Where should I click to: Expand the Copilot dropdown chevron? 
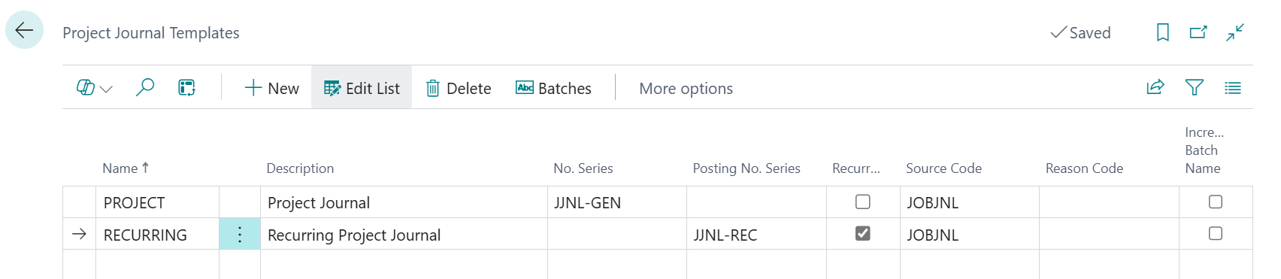point(106,89)
